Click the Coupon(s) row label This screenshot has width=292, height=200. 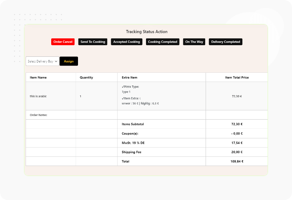pyautogui.click(x=130, y=134)
